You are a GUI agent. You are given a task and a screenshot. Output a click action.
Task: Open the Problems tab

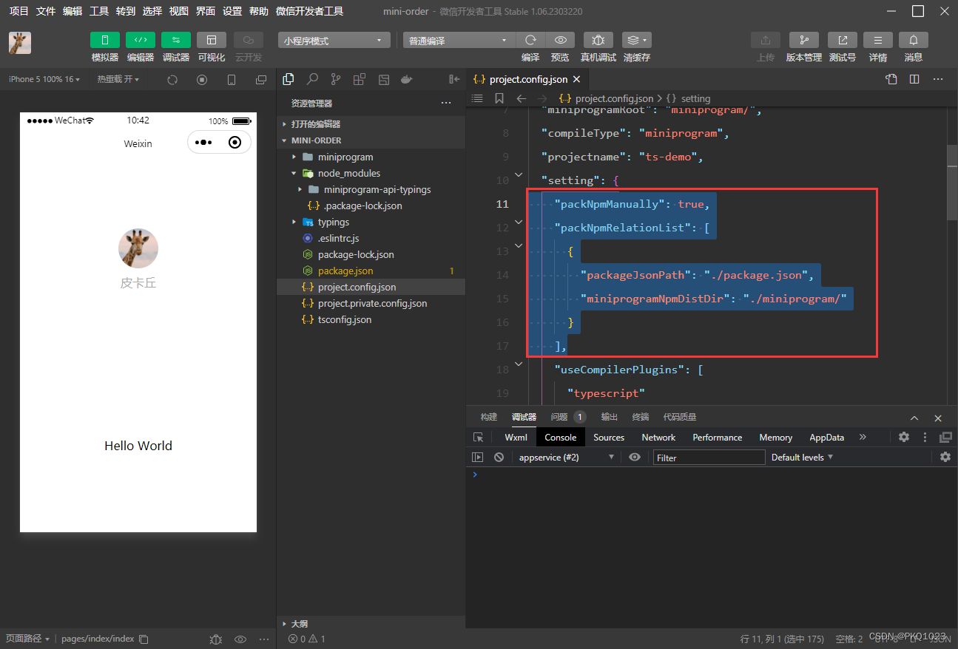(x=567, y=417)
